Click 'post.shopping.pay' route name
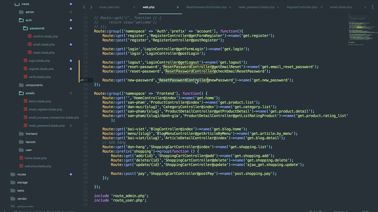 (252, 174)
